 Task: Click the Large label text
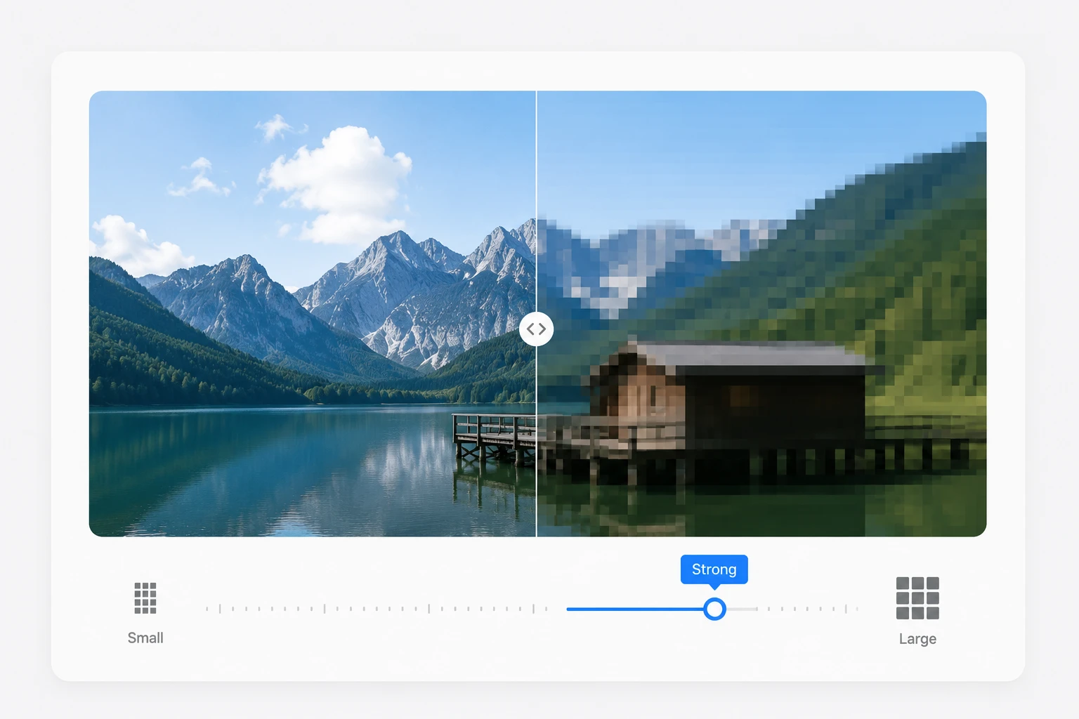coord(917,639)
